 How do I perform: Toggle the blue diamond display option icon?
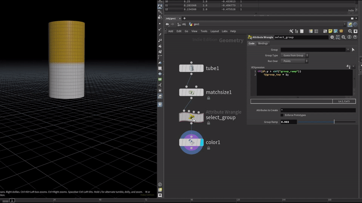pos(160,74)
